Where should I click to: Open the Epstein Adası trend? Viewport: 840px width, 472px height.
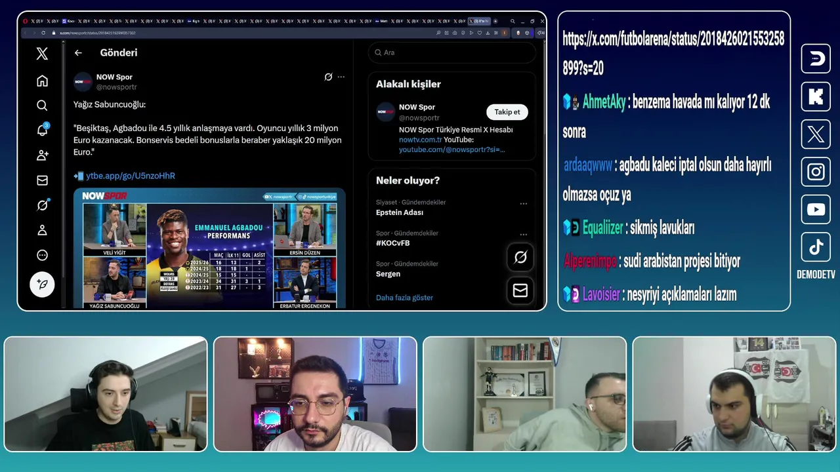[x=400, y=212]
